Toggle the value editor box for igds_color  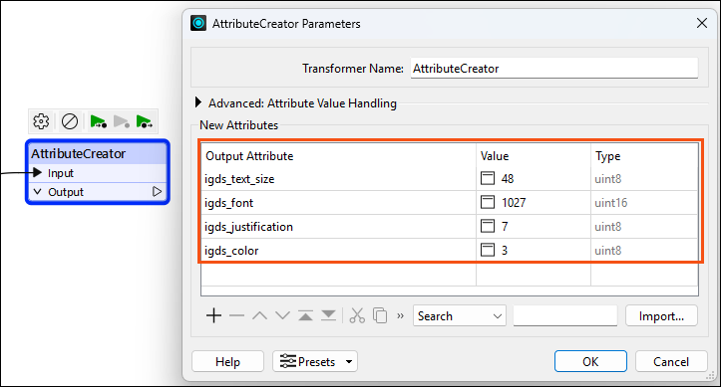[x=488, y=250]
